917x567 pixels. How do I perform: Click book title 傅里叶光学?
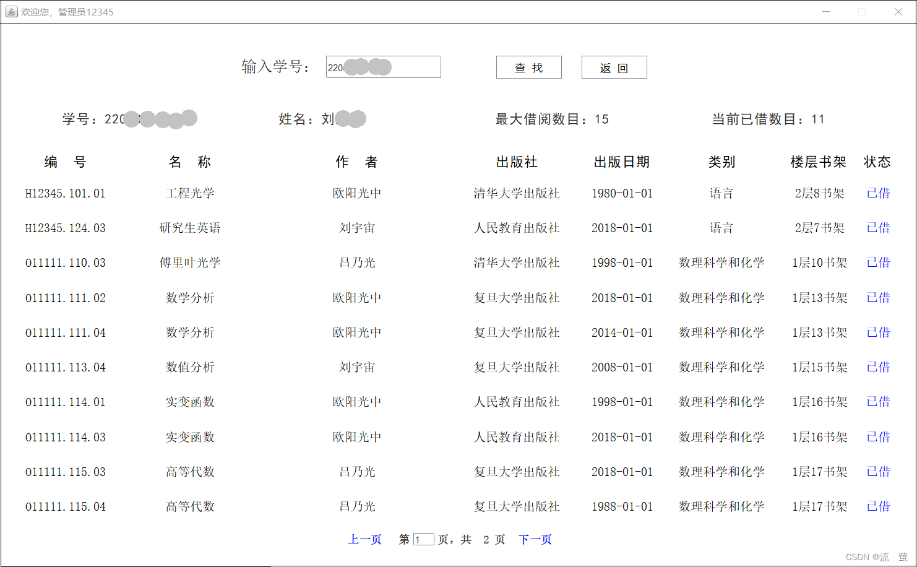190,262
